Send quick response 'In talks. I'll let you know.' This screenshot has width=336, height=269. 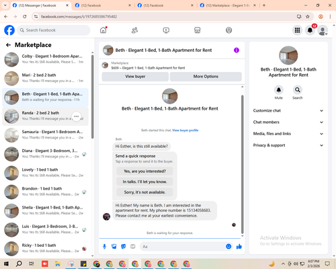[144, 182]
